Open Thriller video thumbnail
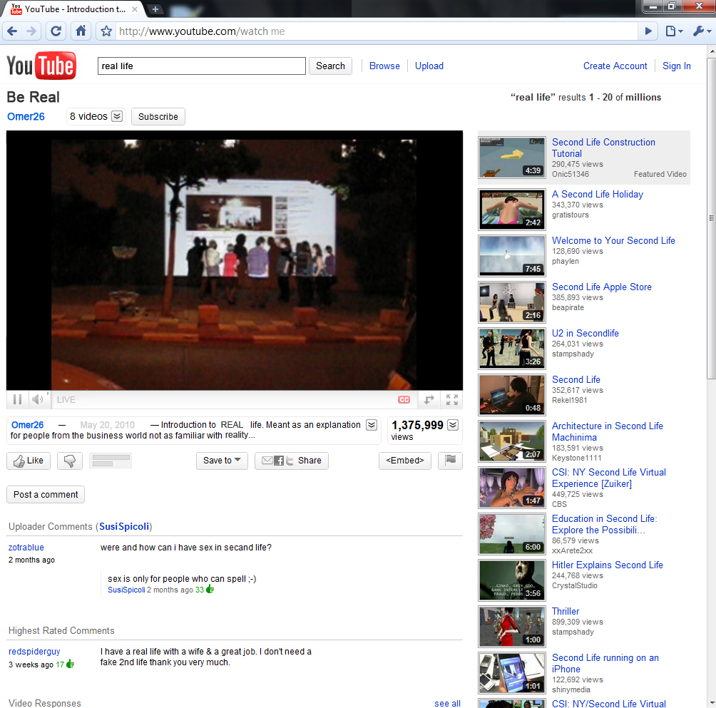Image resolution: width=716 pixels, height=708 pixels. [512, 627]
